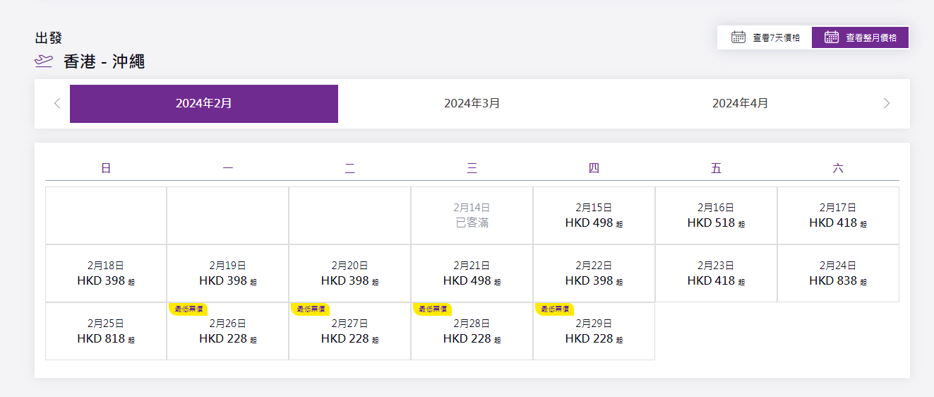Viewport: 934px width, 397px height.
Task: Go to previous months with left arrow
Action: click(x=57, y=104)
